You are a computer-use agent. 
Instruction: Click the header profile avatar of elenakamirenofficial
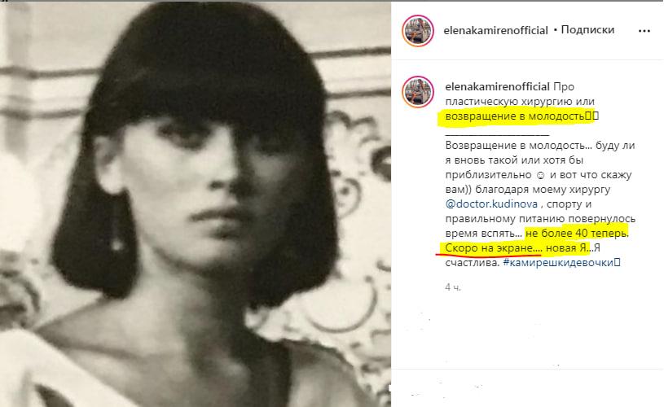tap(418, 30)
